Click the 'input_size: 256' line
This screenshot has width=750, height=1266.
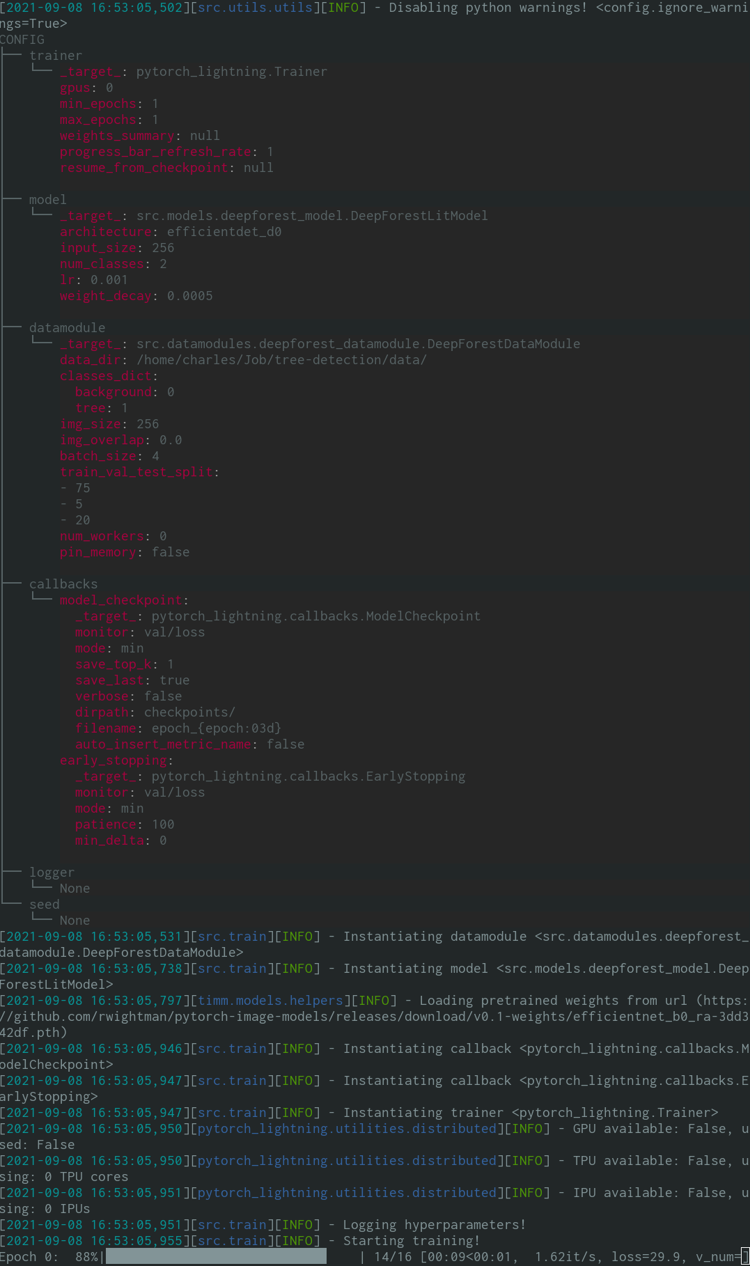click(x=117, y=248)
